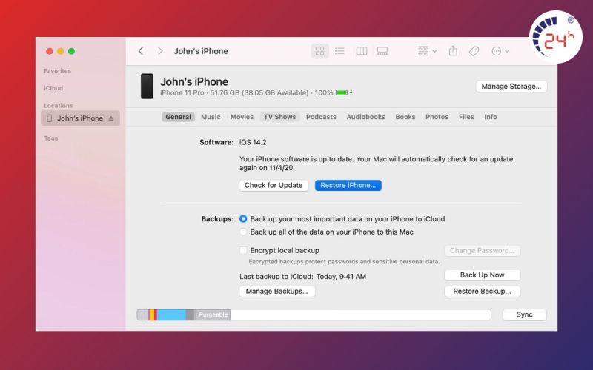
Task: Click the blue segment of storage bar
Action: pos(171,315)
